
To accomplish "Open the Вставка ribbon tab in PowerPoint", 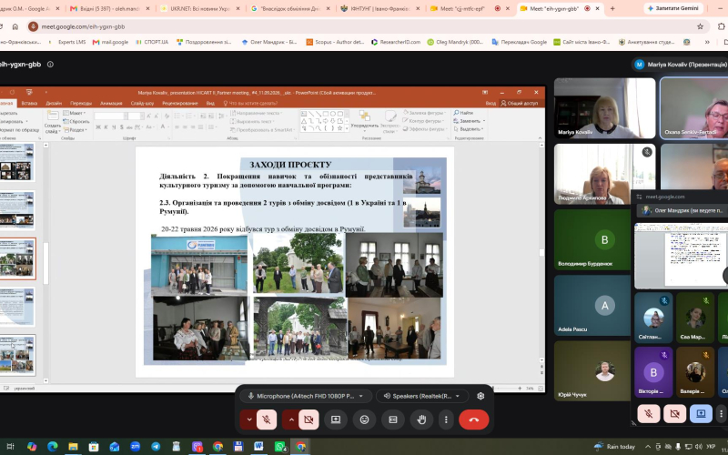I will coord(29,103).
